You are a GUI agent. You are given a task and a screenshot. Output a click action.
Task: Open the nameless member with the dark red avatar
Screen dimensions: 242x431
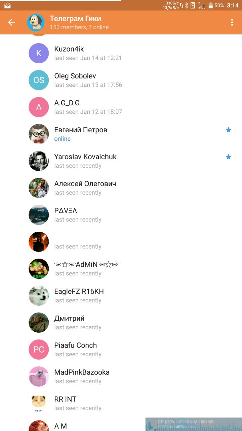[121, 242]
